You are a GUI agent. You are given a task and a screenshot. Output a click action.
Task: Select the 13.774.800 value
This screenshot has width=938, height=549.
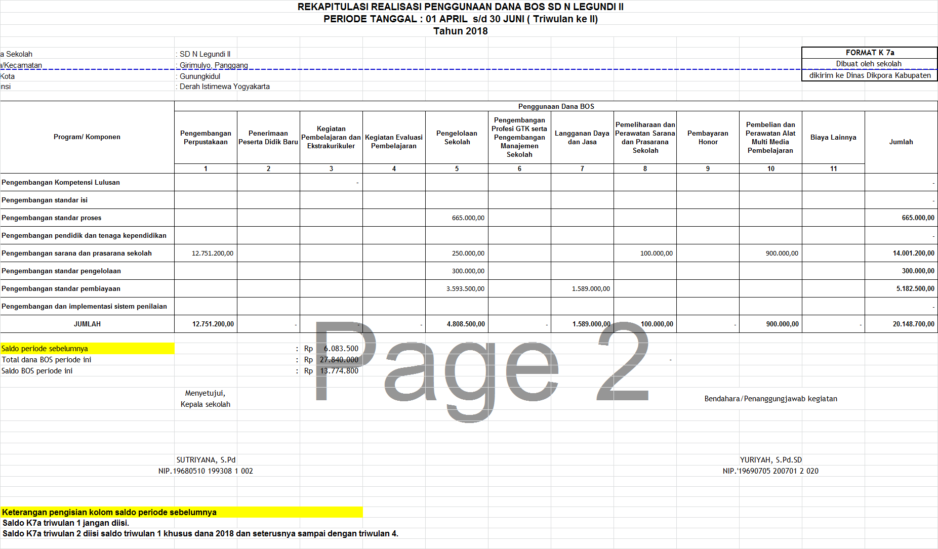coord(339,371)
